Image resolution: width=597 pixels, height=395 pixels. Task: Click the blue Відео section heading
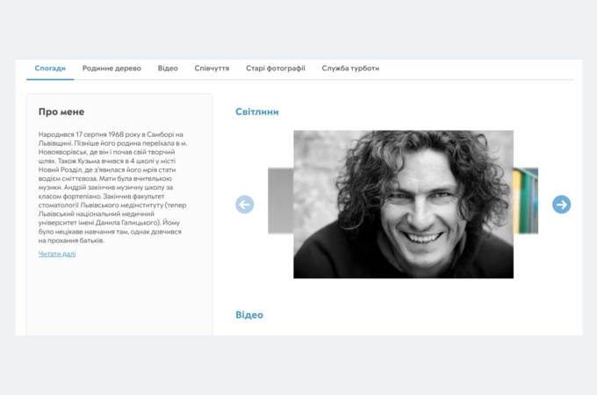coord(249,315)
